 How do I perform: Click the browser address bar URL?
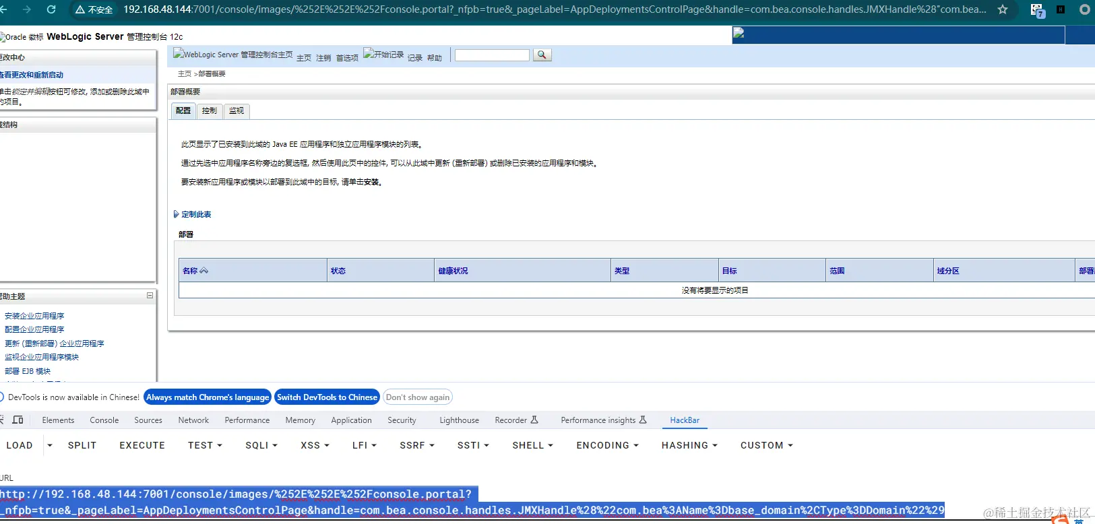tap(554, 9)
